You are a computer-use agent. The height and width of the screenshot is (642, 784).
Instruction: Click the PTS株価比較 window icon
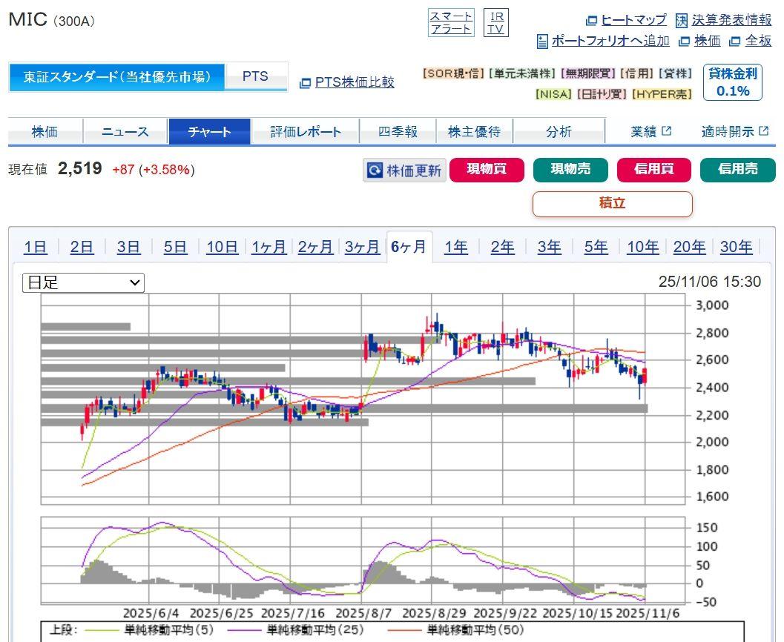tap(305, 83)
